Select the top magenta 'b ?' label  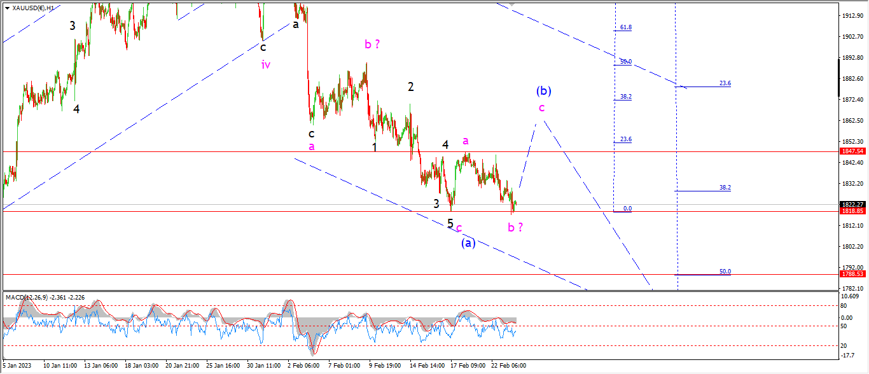373,44
